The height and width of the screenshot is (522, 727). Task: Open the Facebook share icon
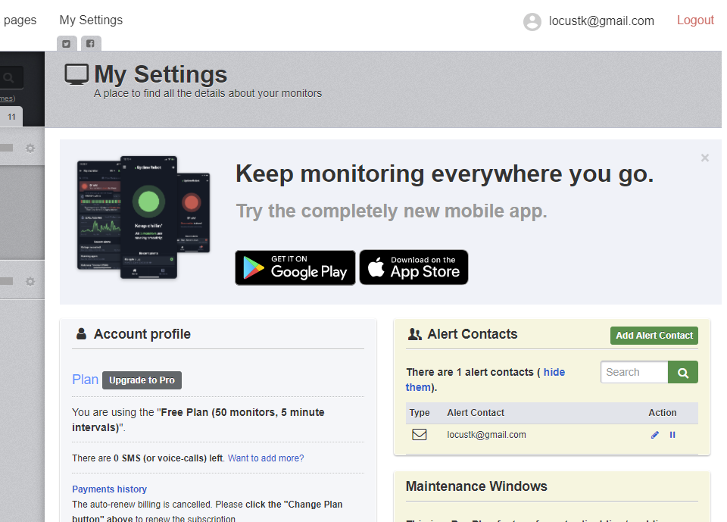pyautogui.click(x=90, y=44)
